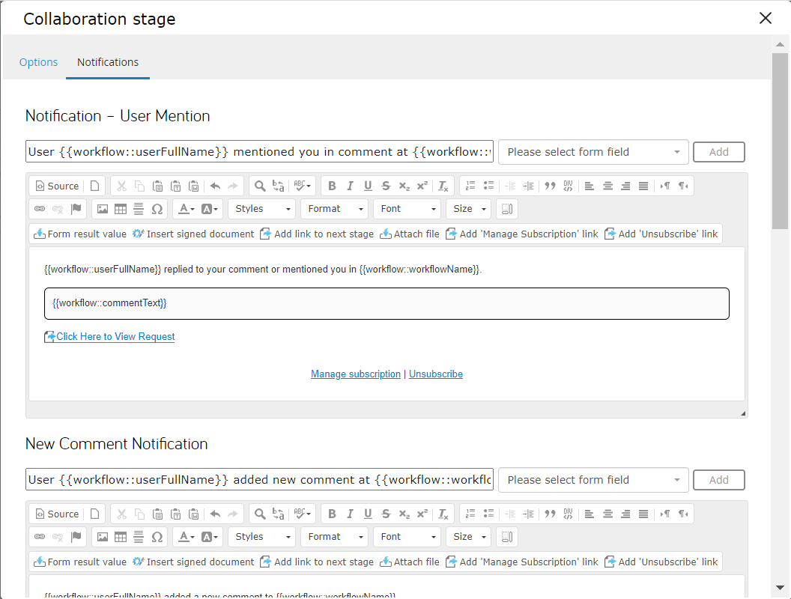Image resolution: width=791 pixels, height=599 pixels.
Task: Switch to the Options tab
Action: pyautogui.click(x=38, y=62)
